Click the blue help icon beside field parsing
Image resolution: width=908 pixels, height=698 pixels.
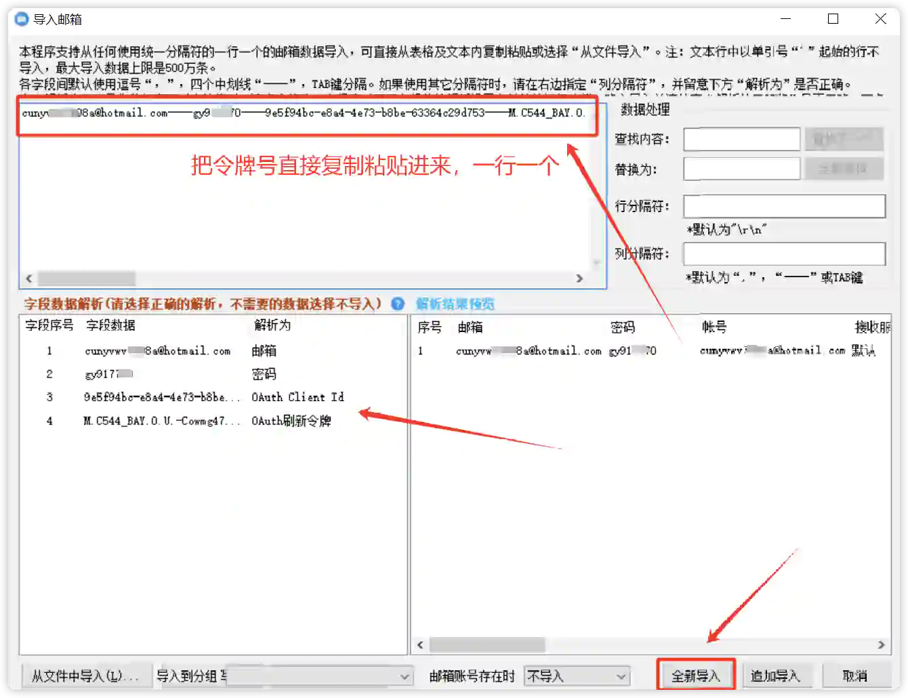(x=398, y=304)
